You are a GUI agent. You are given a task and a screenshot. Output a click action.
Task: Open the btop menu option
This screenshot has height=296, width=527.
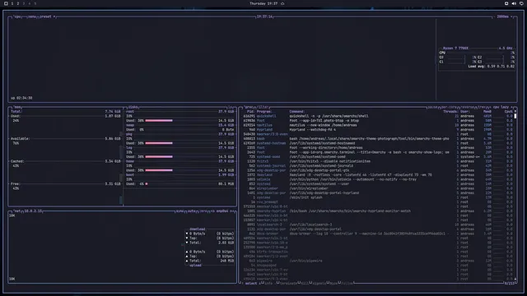point(32,16)
